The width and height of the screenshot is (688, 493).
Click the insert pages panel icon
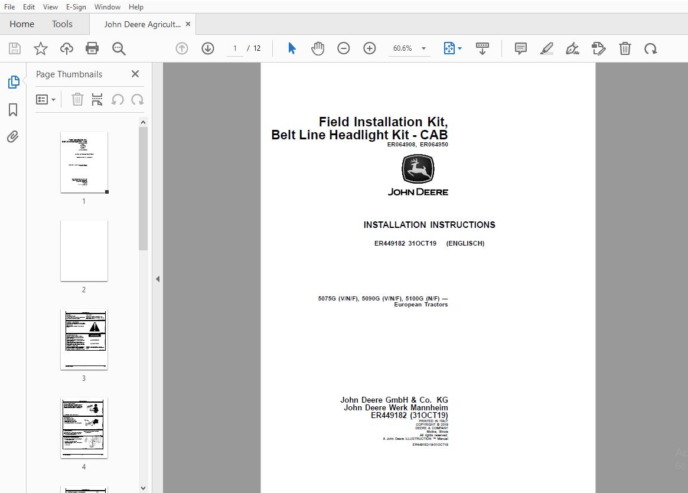[97, 100]
